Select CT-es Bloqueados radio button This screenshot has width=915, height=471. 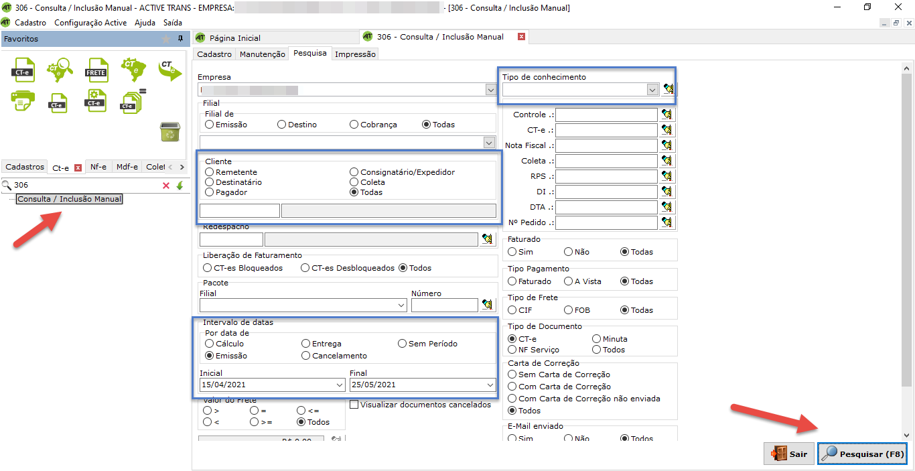[x=208, y=268]
